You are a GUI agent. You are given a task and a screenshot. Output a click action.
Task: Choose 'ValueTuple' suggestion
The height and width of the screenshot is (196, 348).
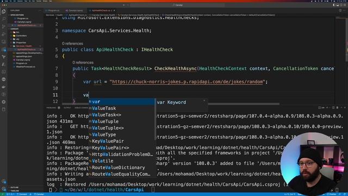[x=122, y=121]
